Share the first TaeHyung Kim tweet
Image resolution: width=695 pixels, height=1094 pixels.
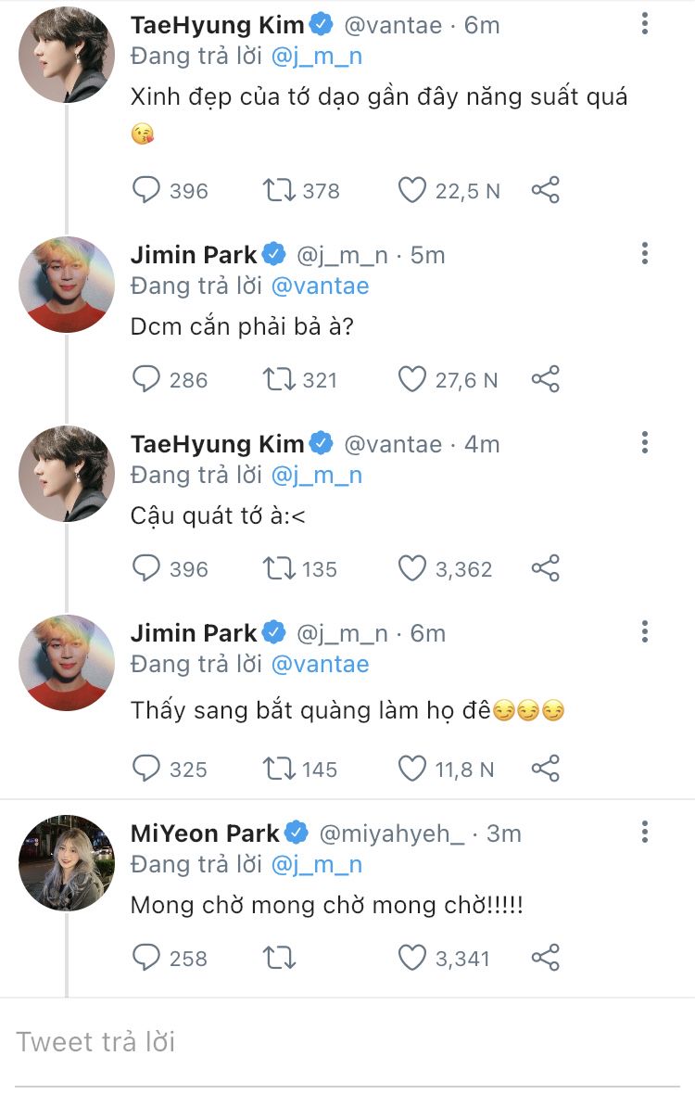546,191
